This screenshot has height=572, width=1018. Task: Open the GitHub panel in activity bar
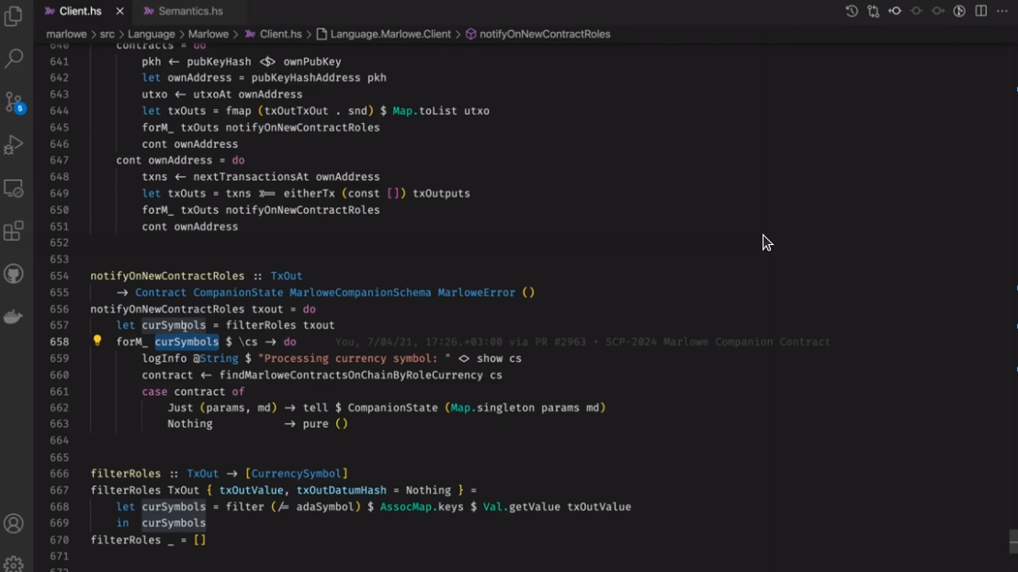(14, 274)
